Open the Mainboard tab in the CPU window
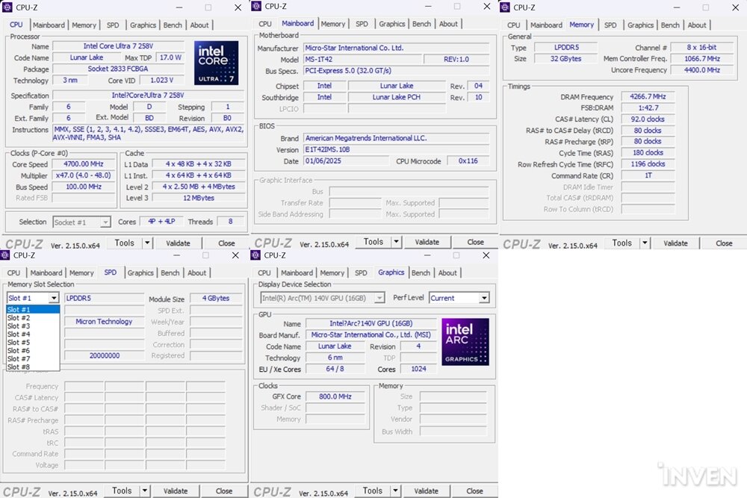The width and height of the screenshot is (747, 498). (x=49, y=25)
